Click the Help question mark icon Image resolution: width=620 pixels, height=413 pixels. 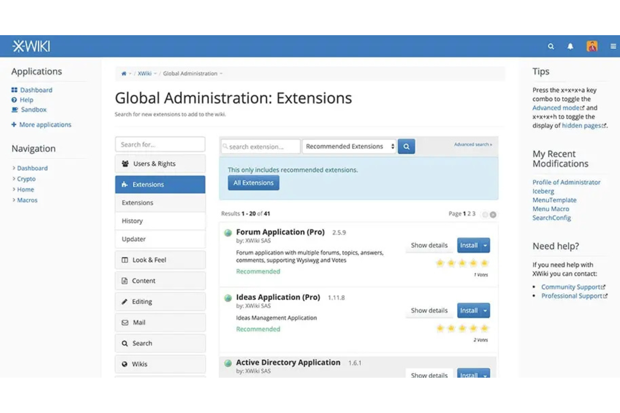[x=14, y=100]
